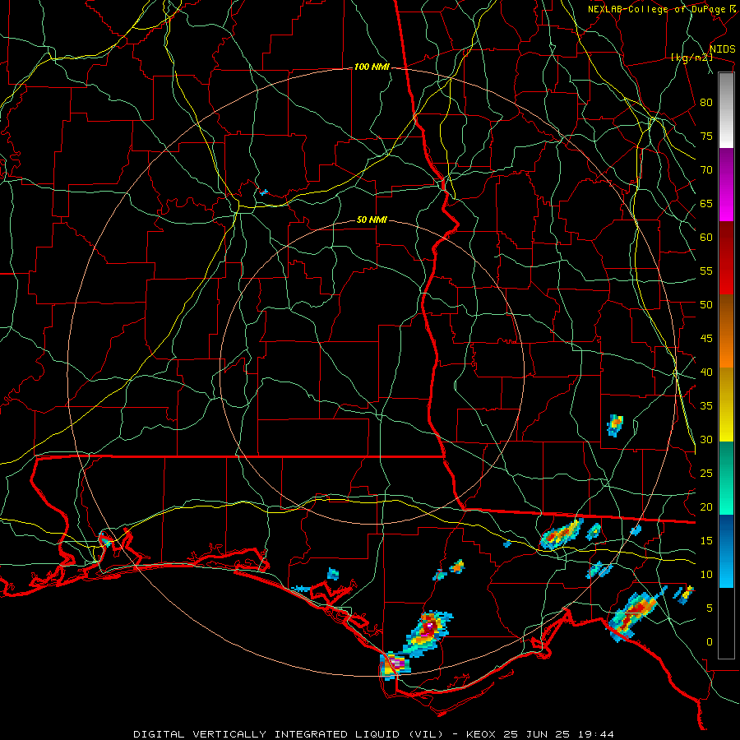Click the scale value 15

[706, 541]
